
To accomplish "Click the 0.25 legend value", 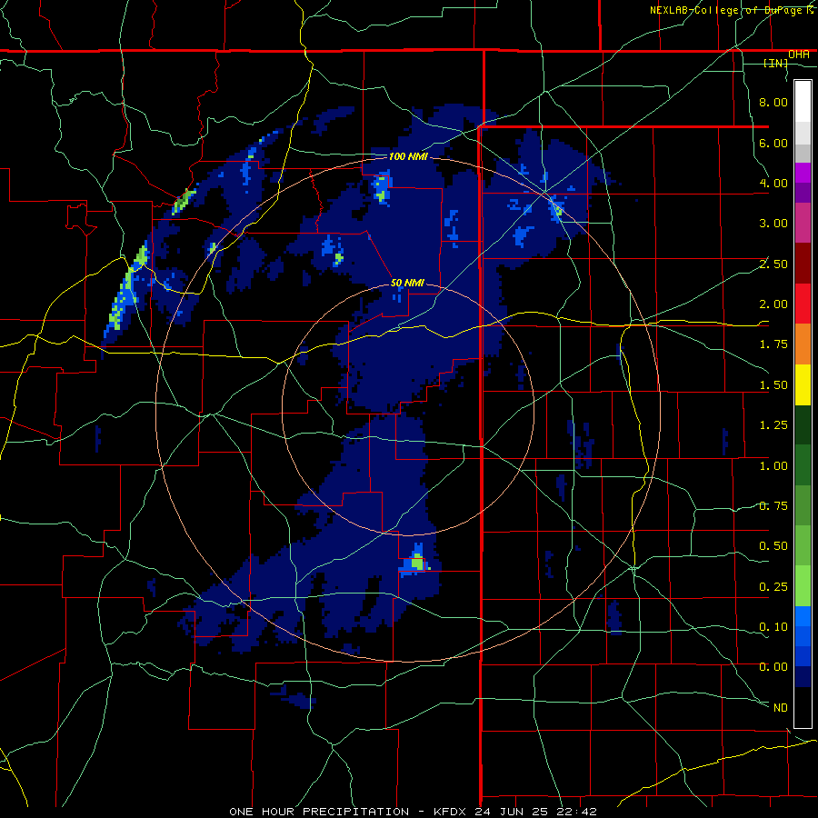I will [x=773, y=587].
